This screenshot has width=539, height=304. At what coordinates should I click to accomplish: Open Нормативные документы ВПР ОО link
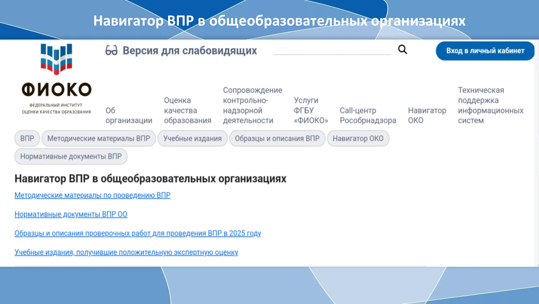(x=71, y=214)
